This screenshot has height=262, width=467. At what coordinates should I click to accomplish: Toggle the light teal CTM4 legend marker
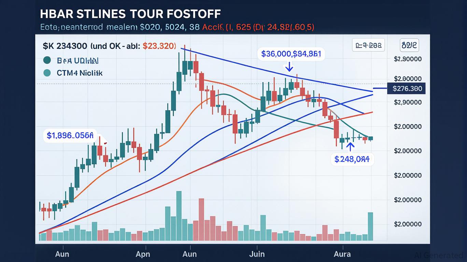(47, 73)
